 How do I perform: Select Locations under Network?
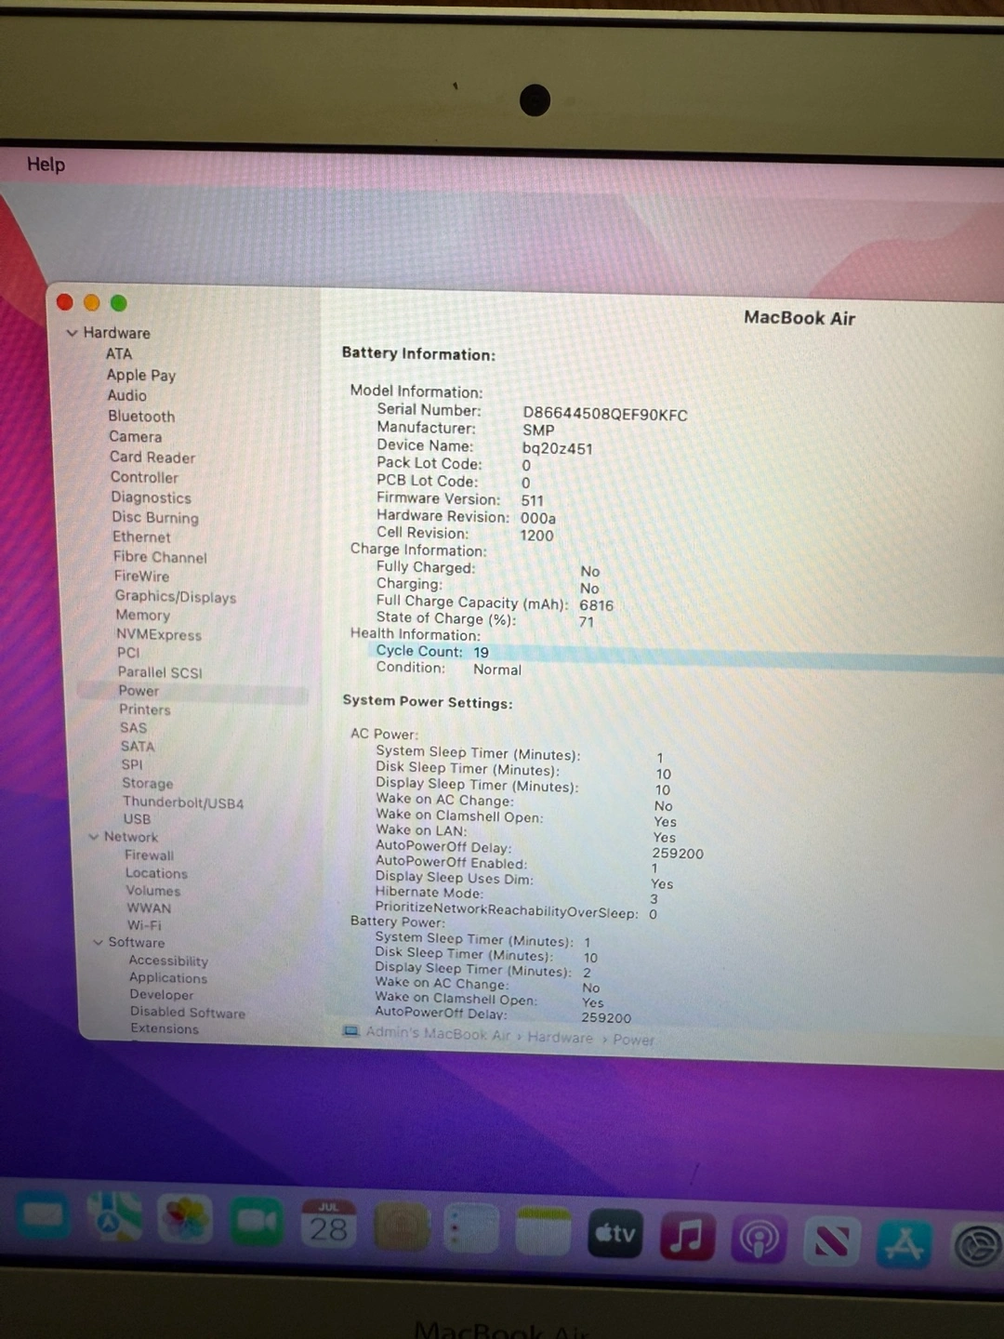coord(156,873)
